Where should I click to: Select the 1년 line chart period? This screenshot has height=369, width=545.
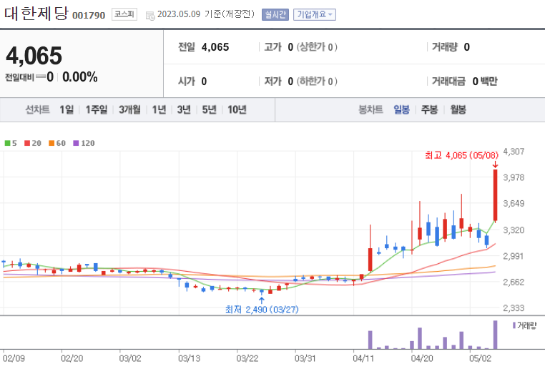click(x=159, y=110)
